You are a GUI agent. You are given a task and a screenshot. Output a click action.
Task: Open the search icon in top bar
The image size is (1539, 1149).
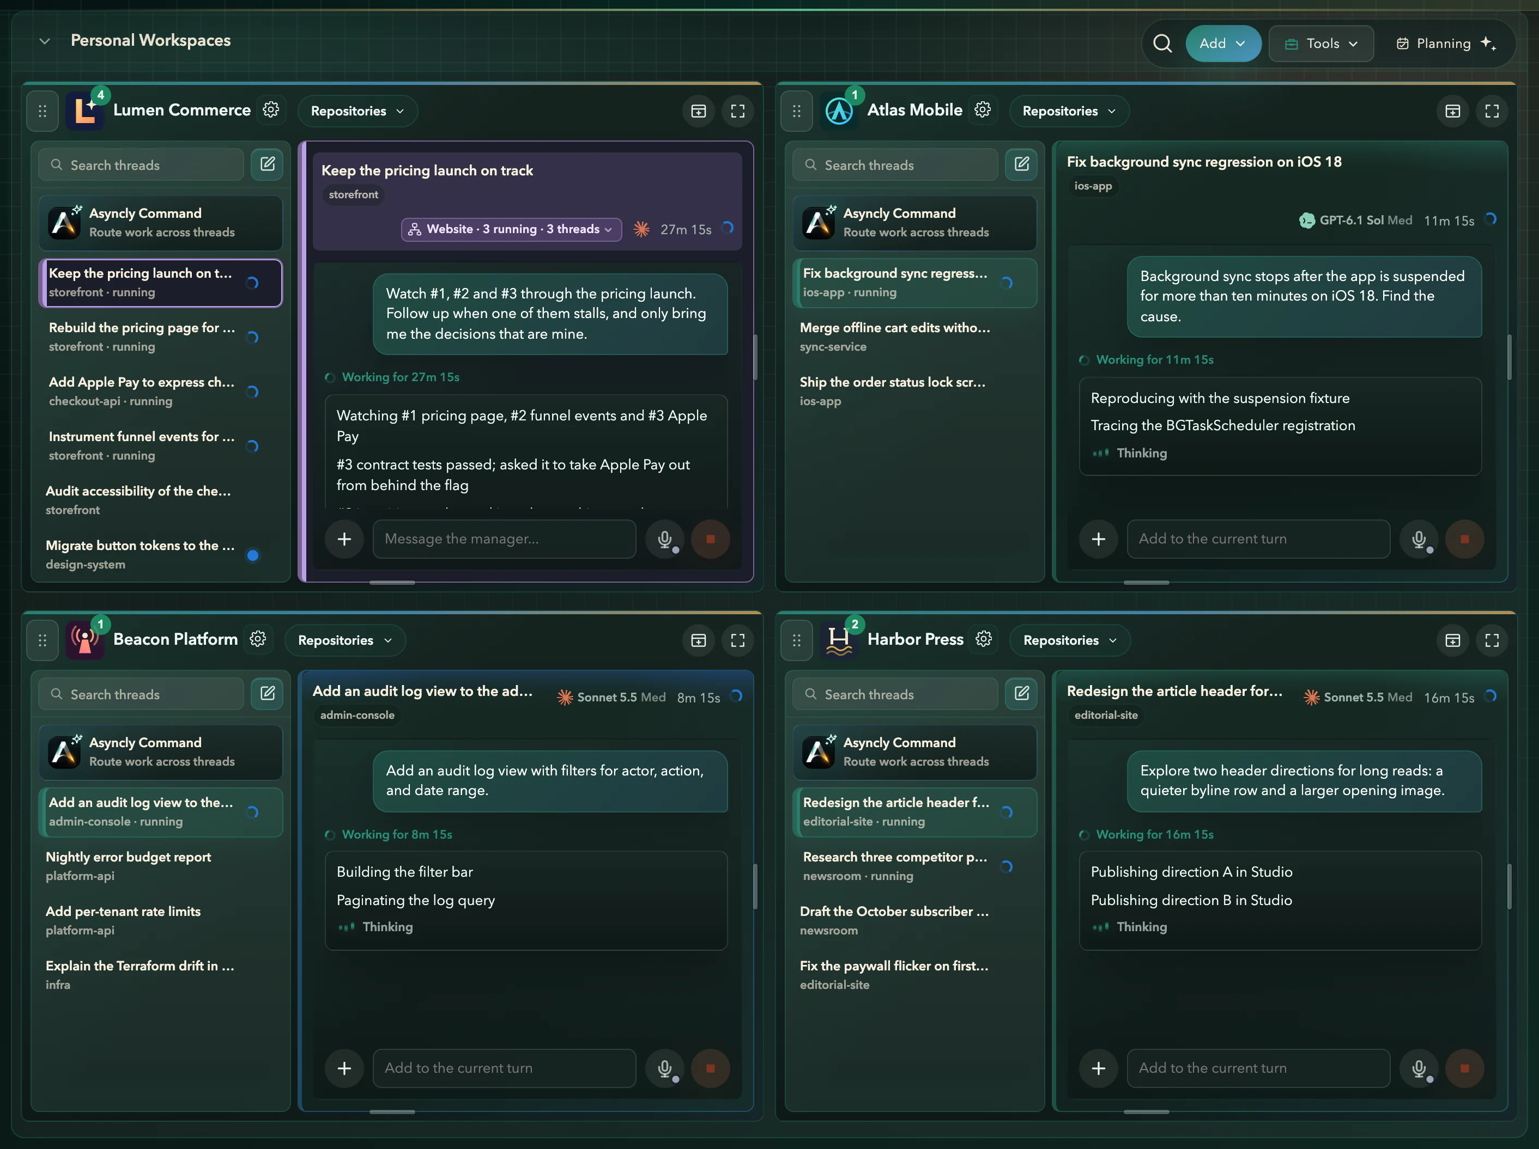pos(1162,43)
